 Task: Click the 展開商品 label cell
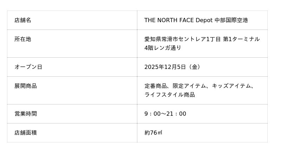pos(26,86)
